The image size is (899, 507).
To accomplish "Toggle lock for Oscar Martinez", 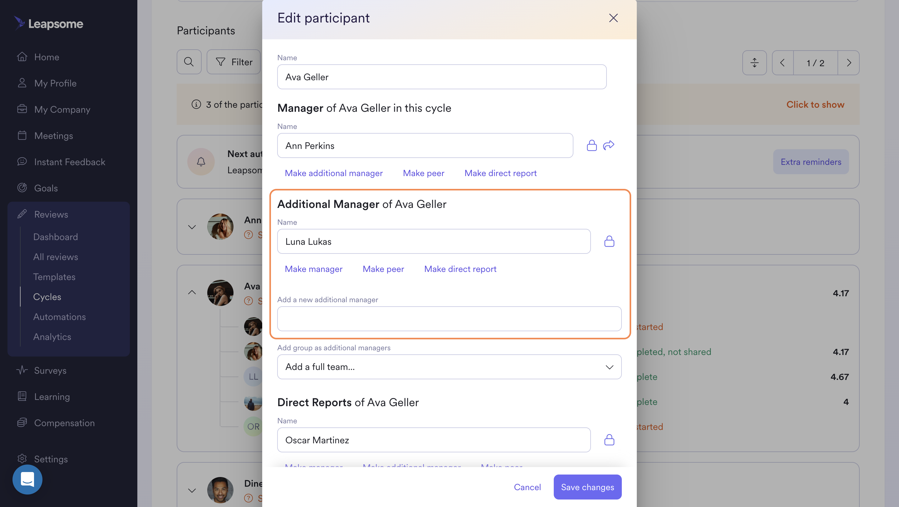I will 609,440.
